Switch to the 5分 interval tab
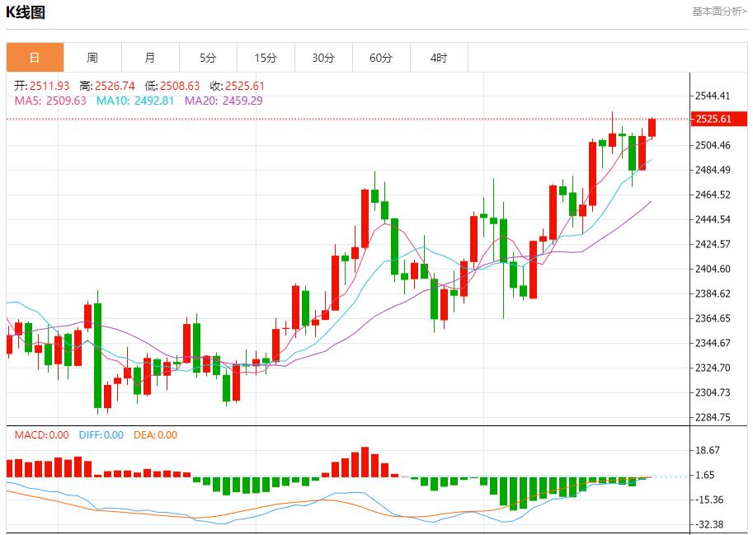The image size is (753, 535). coord(208,58)
